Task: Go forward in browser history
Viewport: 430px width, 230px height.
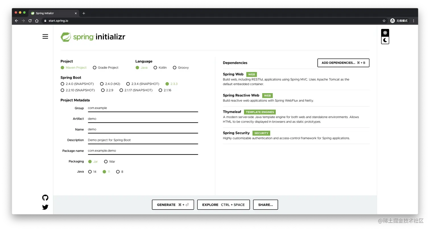Action: point(23,21)
